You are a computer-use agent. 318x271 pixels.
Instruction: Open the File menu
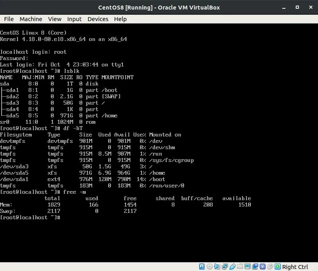click(x=9, y=19)
